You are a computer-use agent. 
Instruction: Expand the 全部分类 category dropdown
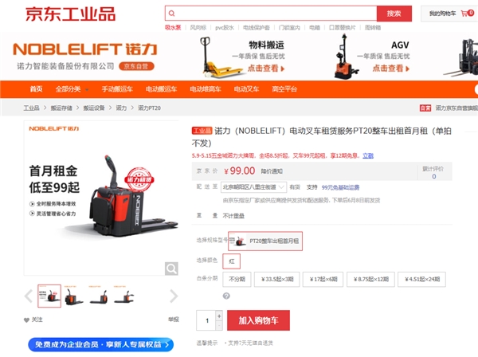72,89
